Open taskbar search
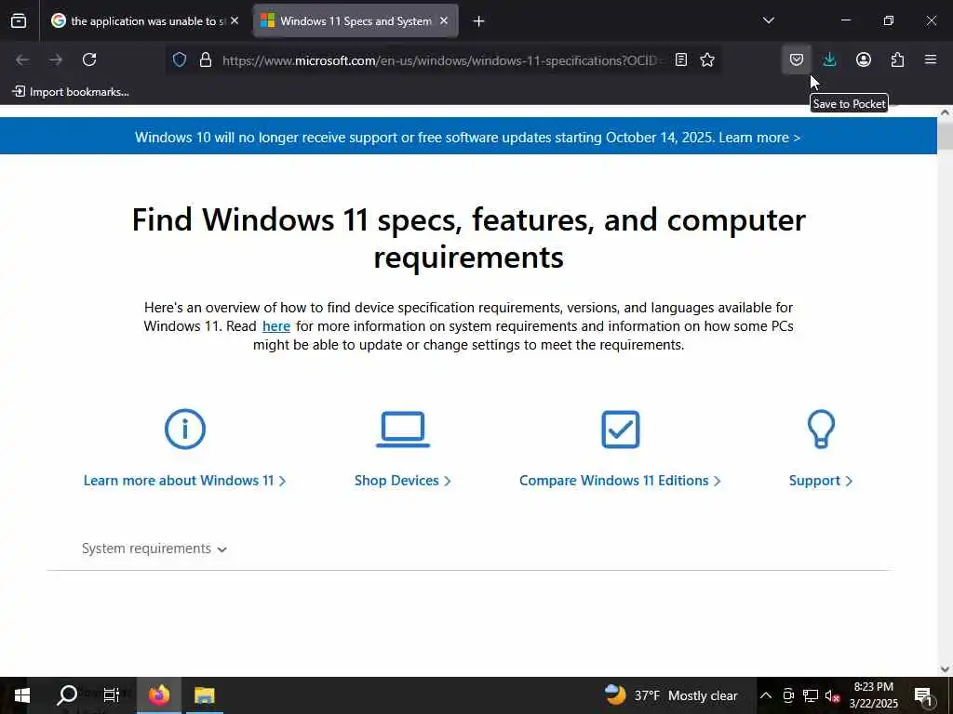This screenshot has width=953, height=714. [x=67, y=695]
